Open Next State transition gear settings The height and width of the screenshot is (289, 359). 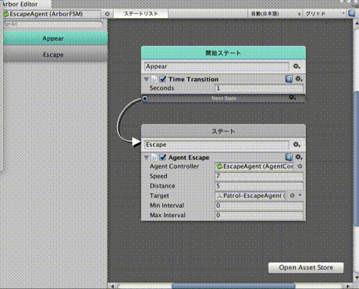[x=292, y=98]
